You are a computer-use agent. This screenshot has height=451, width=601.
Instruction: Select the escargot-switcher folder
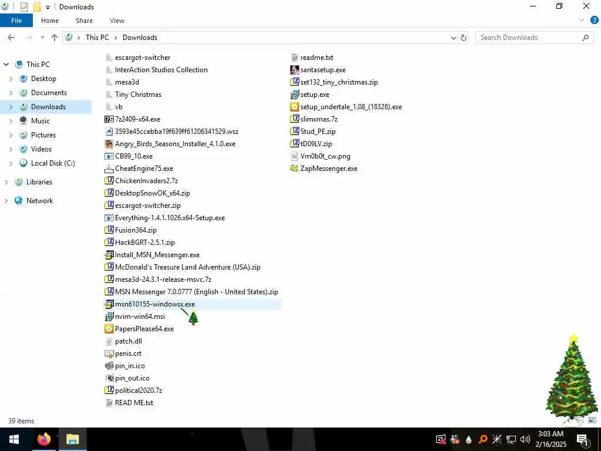click(x=138, y=58)
